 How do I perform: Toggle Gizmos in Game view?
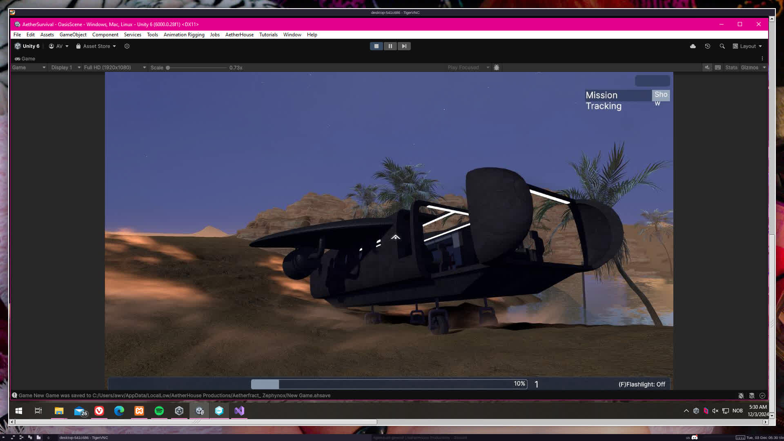pos(749,67)
